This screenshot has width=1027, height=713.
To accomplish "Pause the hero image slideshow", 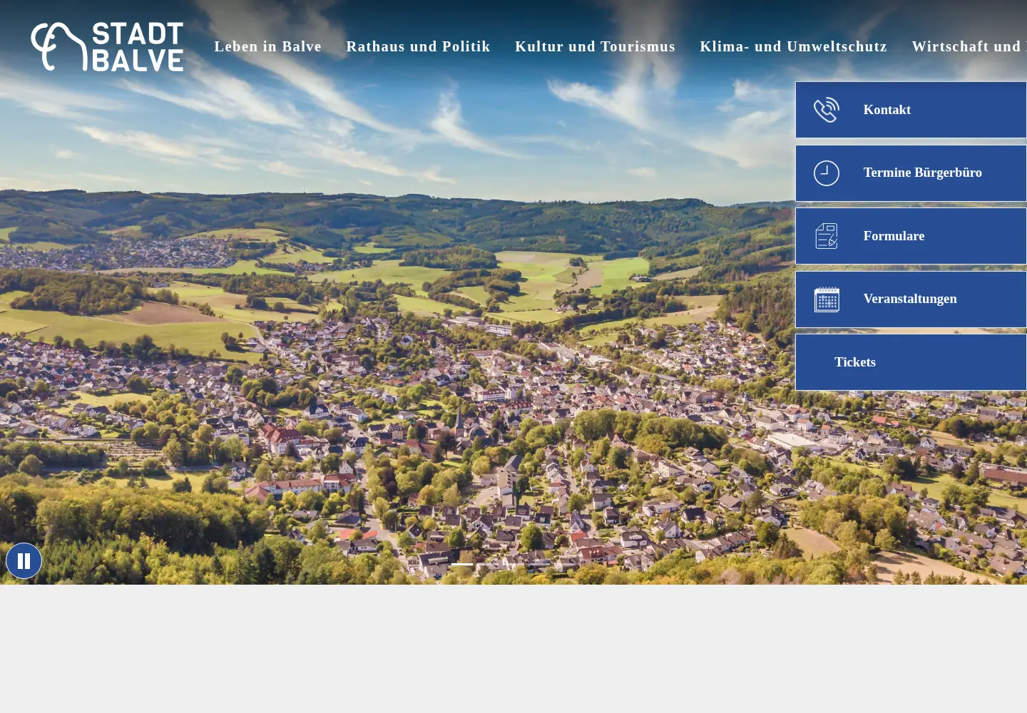I will (24, 561).
